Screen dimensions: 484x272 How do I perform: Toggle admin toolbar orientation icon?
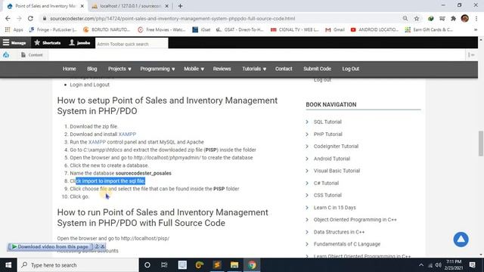pyautogui.click(x=471, y=55)
